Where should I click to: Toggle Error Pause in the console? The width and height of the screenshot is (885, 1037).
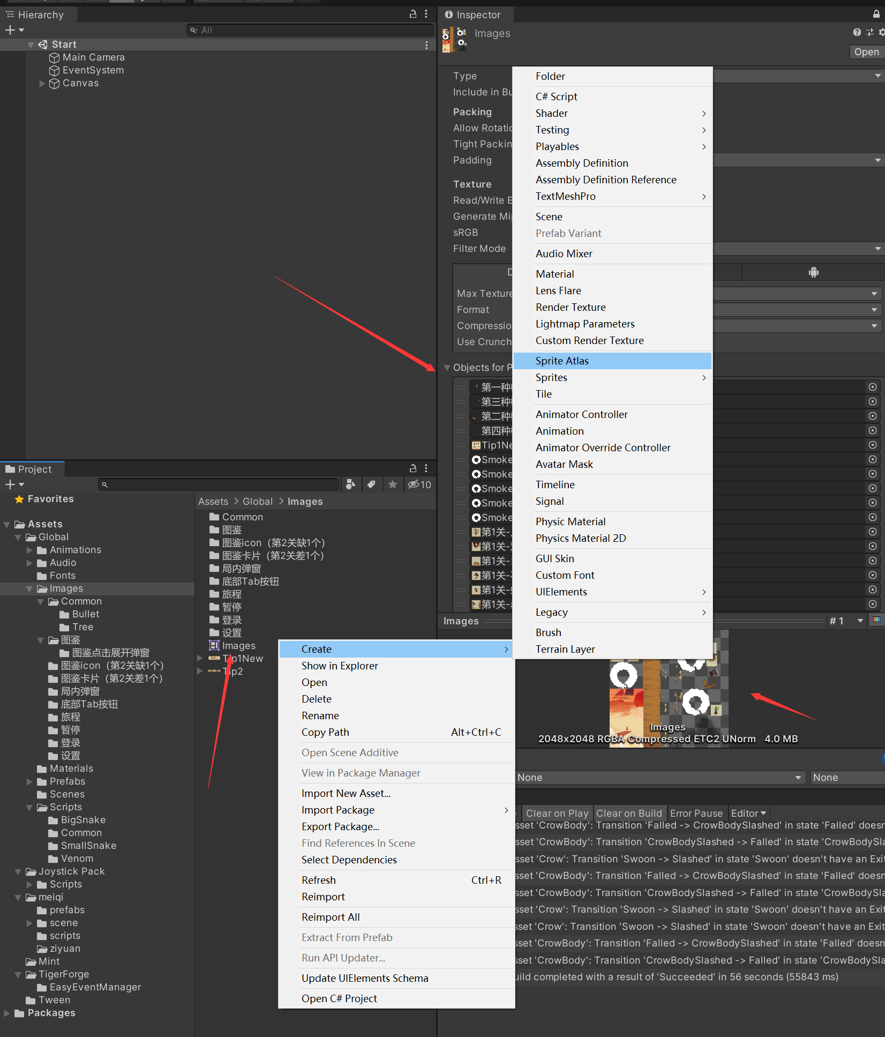(x=696, y=813)
